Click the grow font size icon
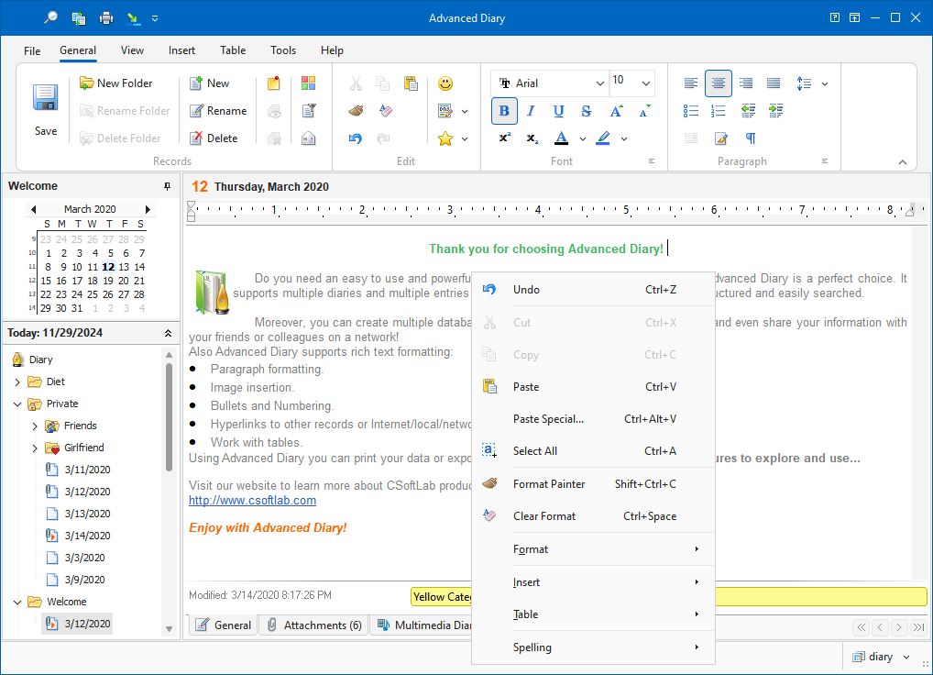933x675 pixels. coord(617,111)
